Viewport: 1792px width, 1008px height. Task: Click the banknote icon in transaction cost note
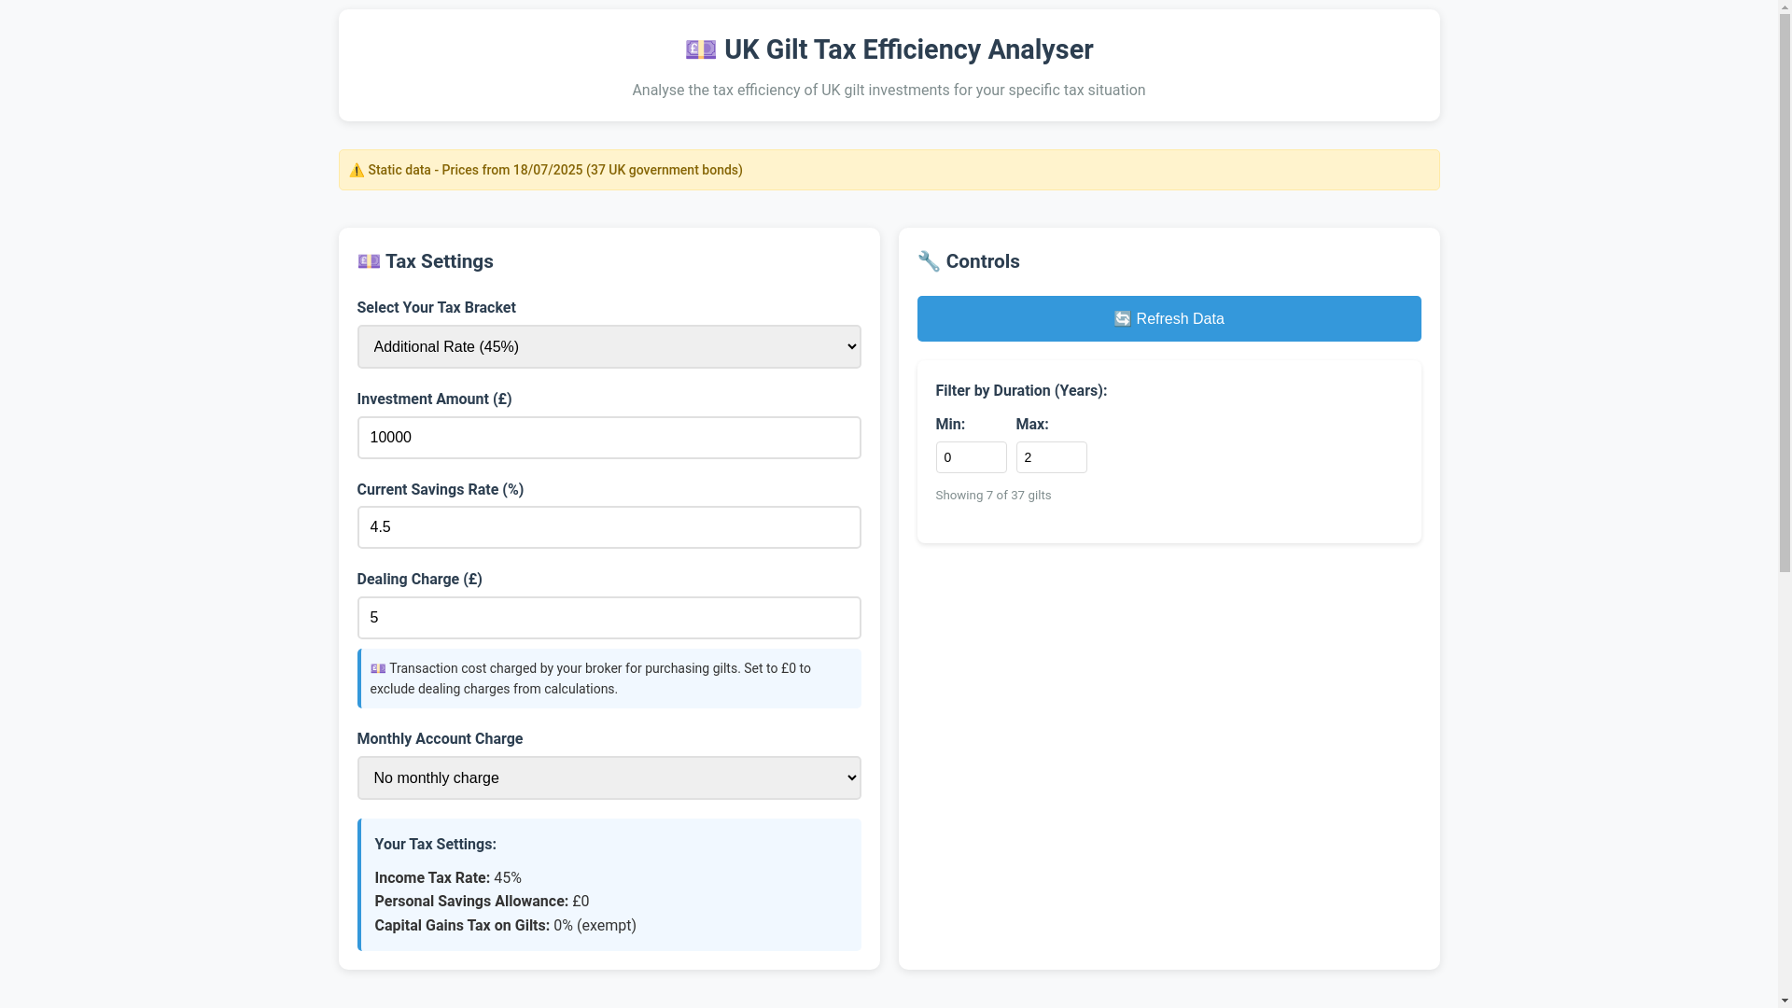tap(378, 668)
